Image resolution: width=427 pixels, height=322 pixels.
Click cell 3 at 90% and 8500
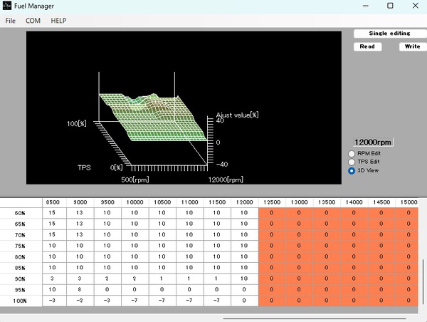coord(55,279)
